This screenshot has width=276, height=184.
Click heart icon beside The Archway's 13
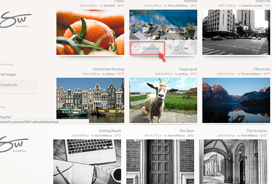pos(265,136)
